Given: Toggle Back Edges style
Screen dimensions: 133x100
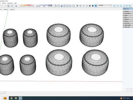Looking at the screenshot, I should [80, 6].
